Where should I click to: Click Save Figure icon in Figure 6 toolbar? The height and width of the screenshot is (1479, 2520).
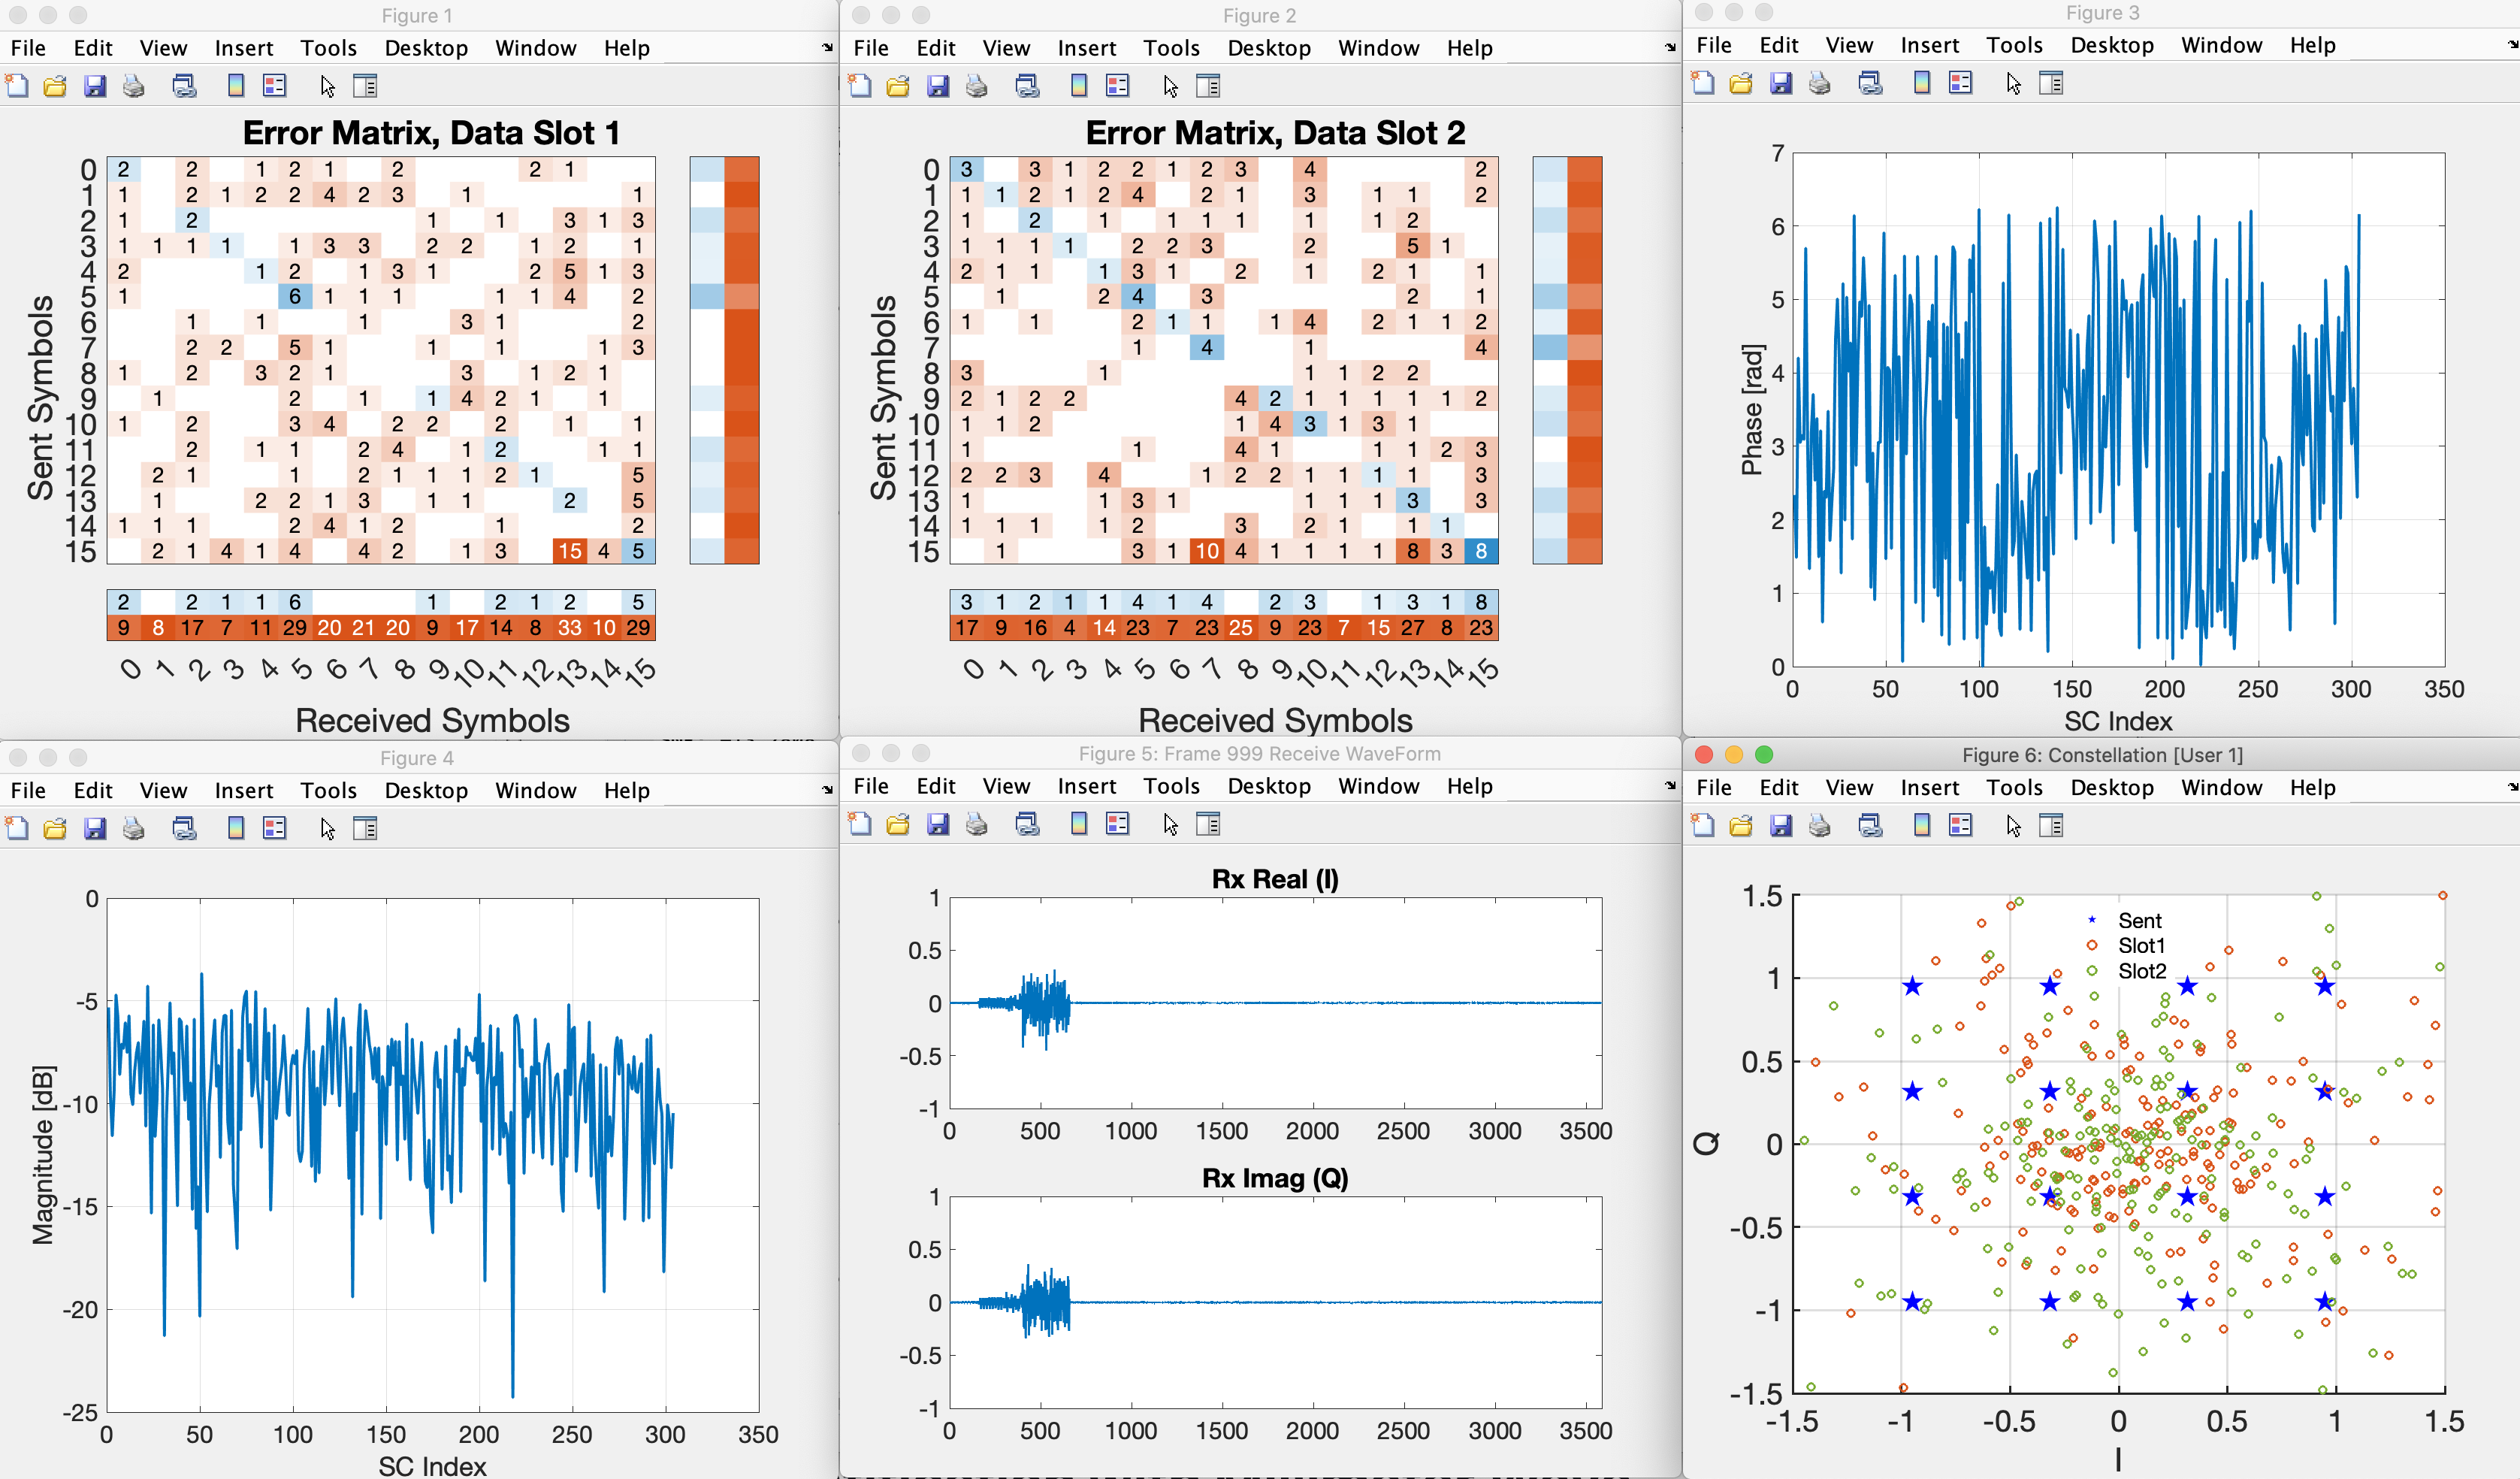[x=1781, y=825]
